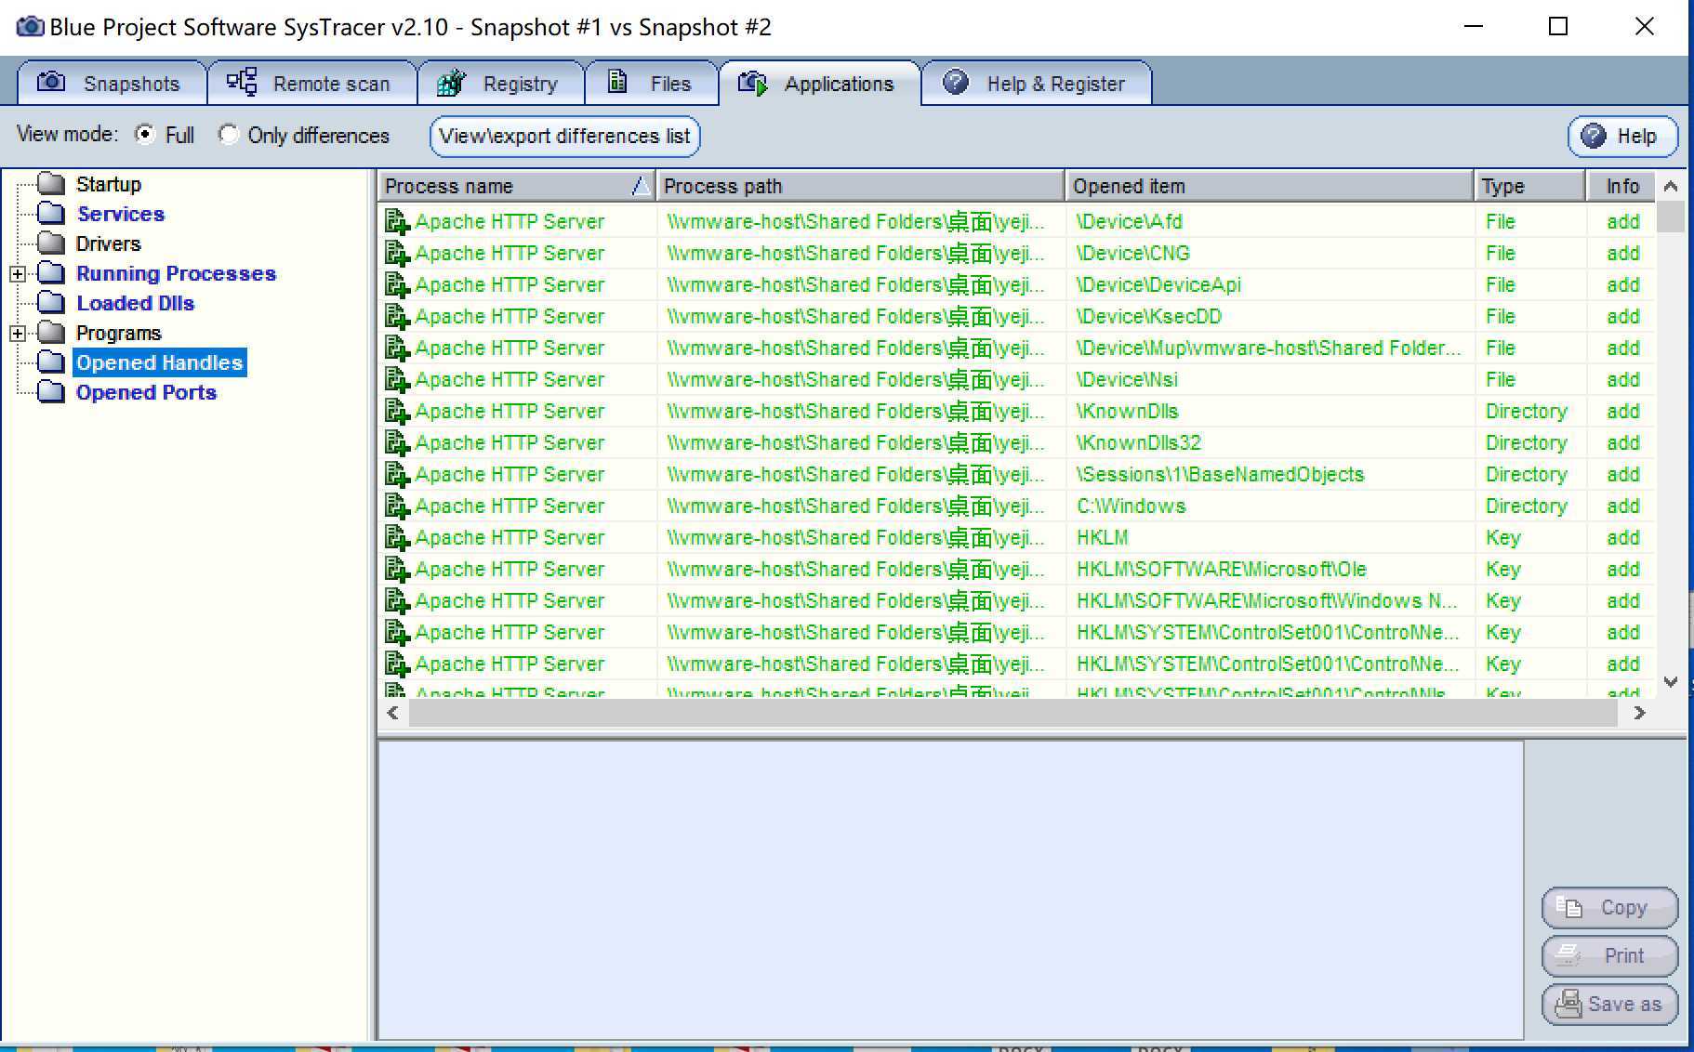
Task: Click the document icon on Files tab
Action: tap(617, 82)
